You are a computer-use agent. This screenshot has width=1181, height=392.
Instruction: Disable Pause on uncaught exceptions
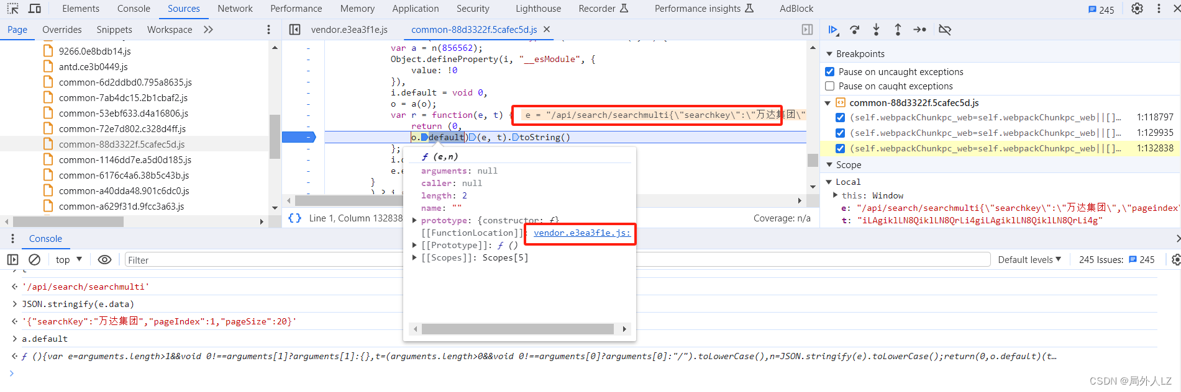[x=829, y=72]
